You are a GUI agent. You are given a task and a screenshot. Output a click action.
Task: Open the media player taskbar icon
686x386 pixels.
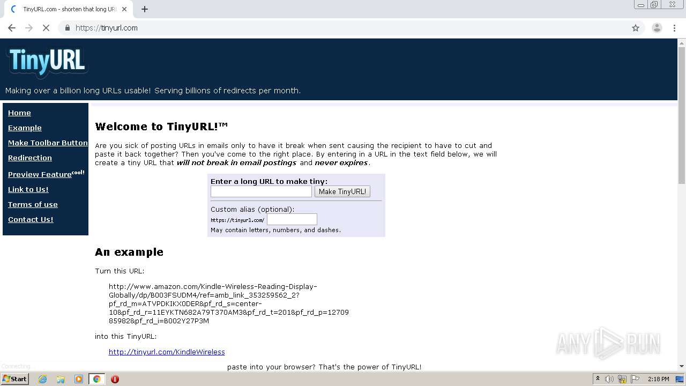click(x=78, y=379)
